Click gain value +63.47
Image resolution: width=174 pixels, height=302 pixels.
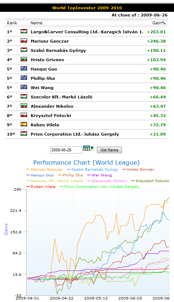pos(158,106)
